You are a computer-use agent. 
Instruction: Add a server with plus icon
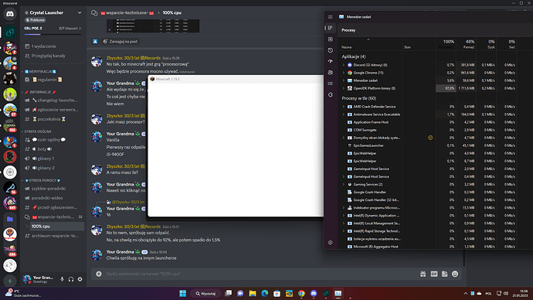pos(10,281)
